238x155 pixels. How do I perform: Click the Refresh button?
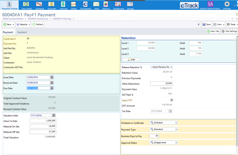click(x=38, y=25)
